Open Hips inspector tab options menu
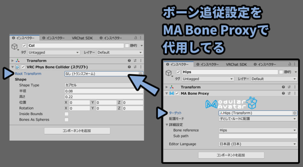Screen dimensions: 303x167 pyautogui.click(x=295, y=64)
